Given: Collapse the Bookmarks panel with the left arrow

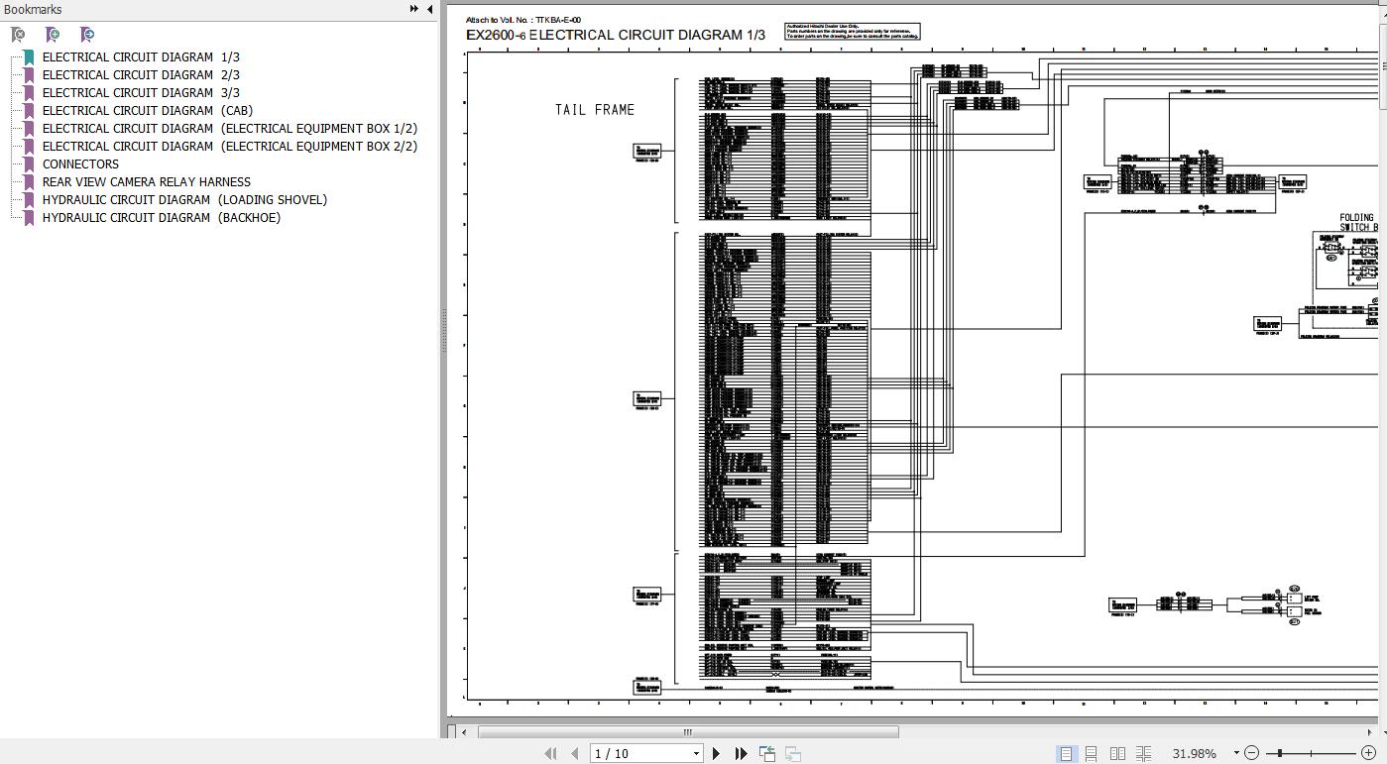Looking at the screenshot, I should (x=429, y=9).
